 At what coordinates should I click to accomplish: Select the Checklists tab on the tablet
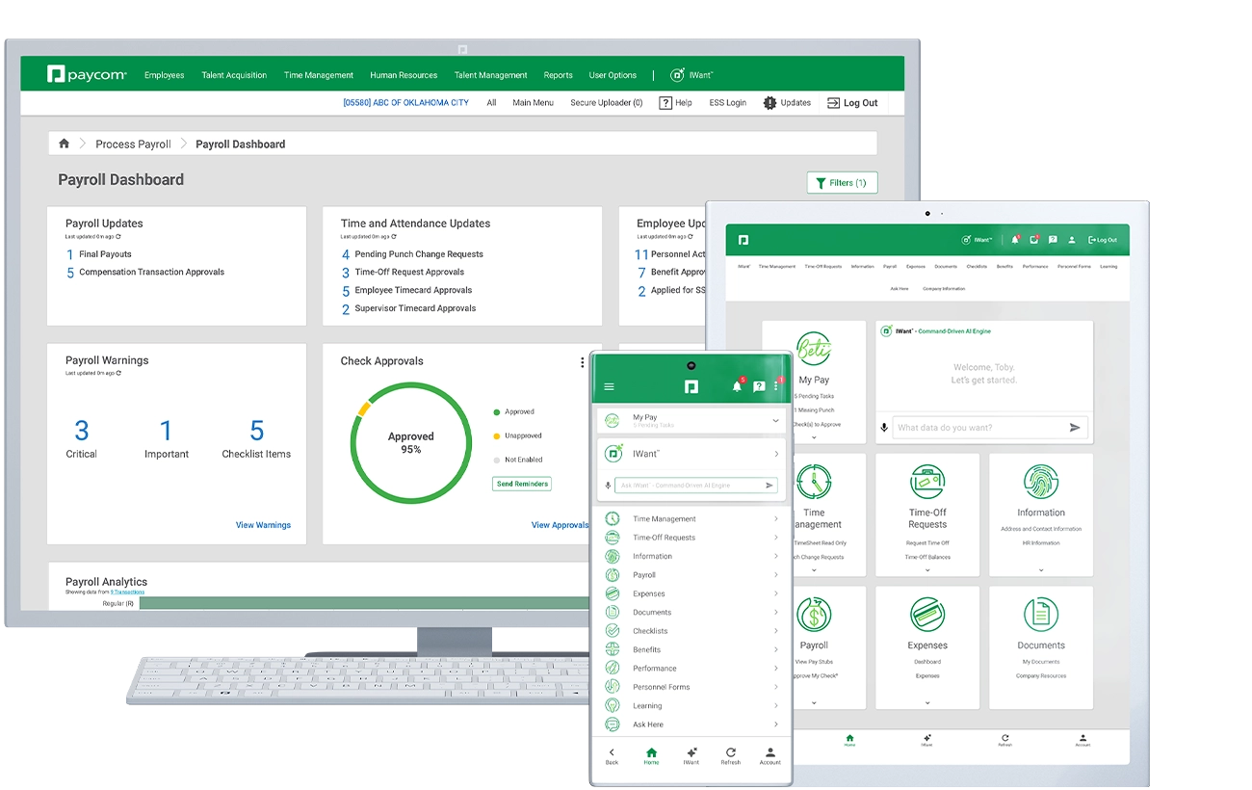pyautogui.click(x=977, y=267)
